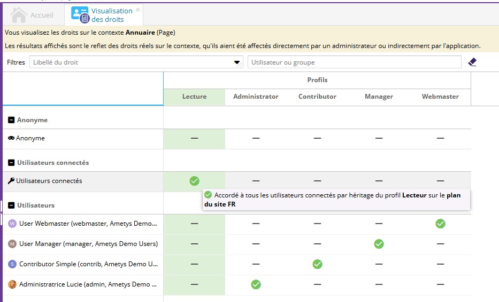Click the Visualisation des droits tab icon
The image size is (499, 302).
[x=80, y=15]
